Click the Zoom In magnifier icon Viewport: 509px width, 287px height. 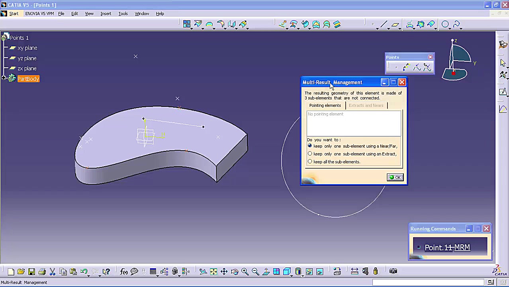tap(245, 272)
